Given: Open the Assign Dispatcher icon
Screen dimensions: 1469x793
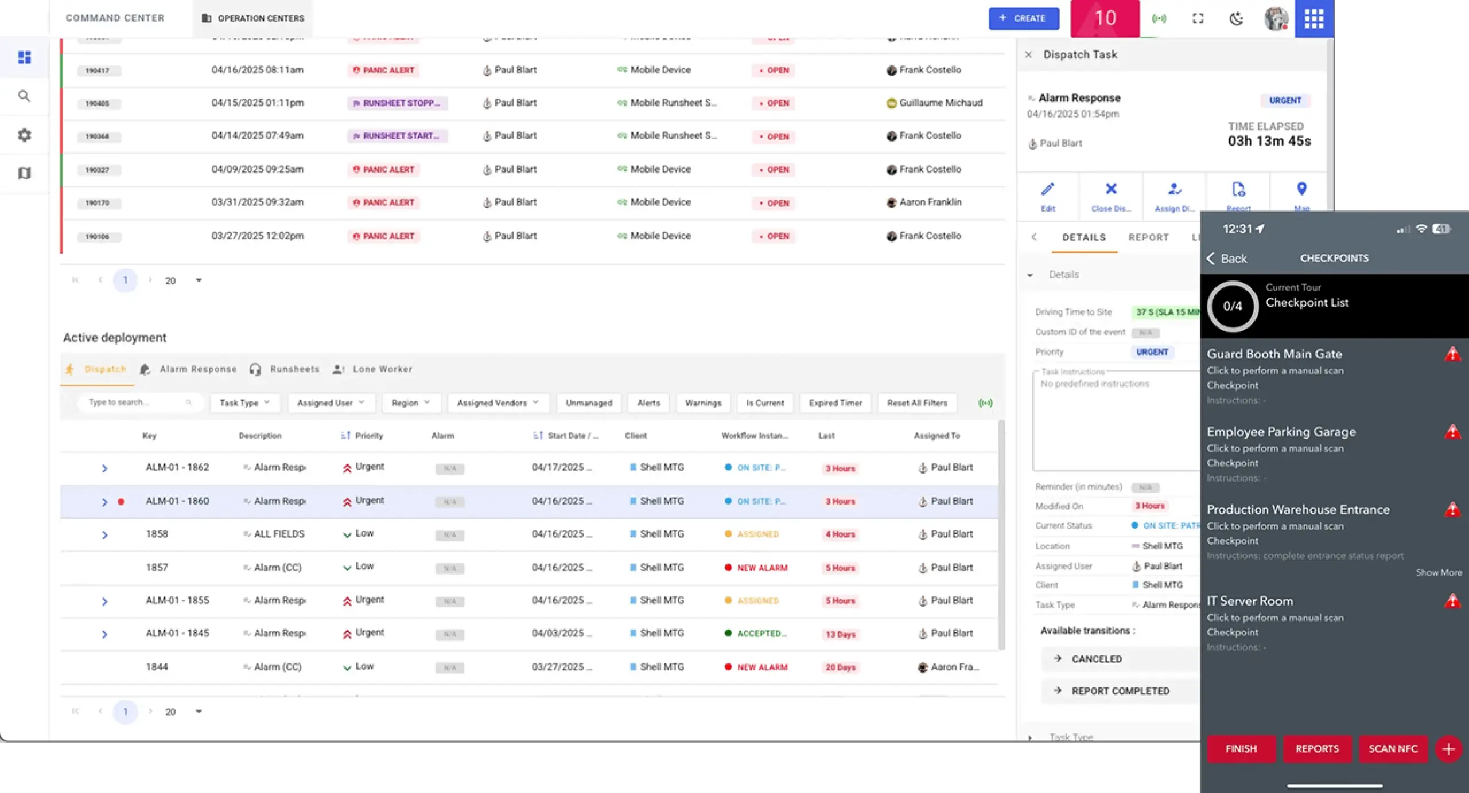Looking at the screenshot, I should 1175,196.
